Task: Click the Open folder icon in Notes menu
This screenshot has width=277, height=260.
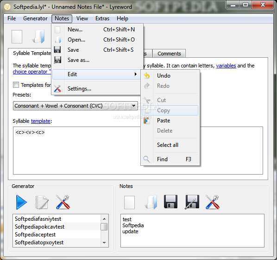Action: click(58, 40)
